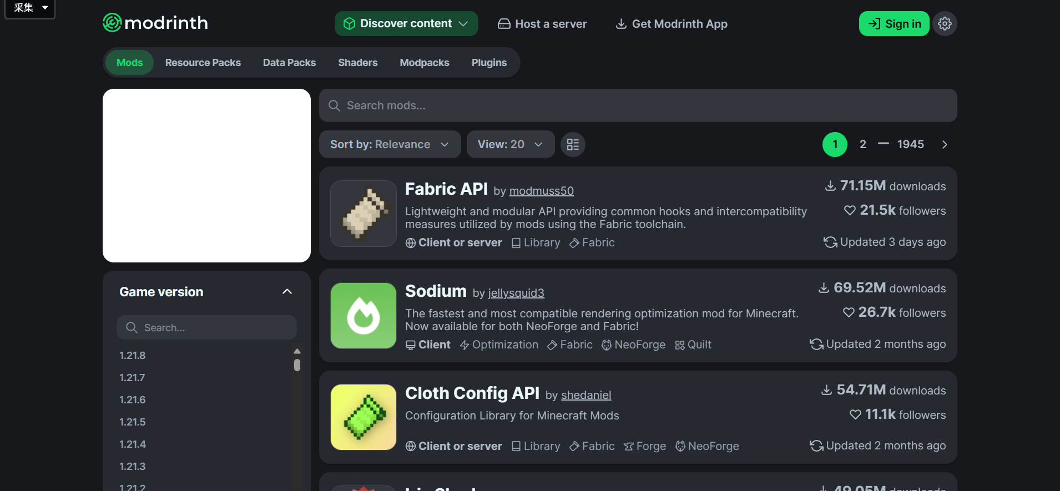Switch to Plugins tab
Screen dimensions: 1060x491
coord(489,63)
